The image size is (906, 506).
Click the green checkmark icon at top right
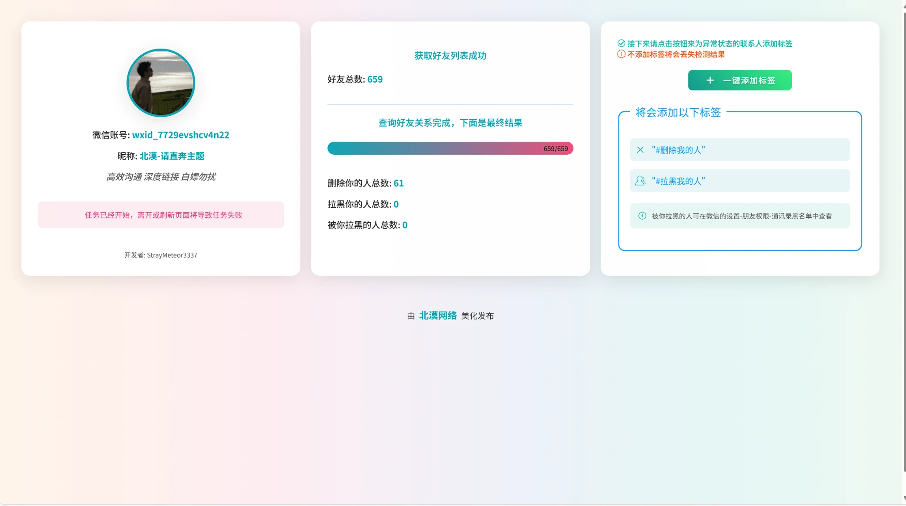click(x=621, y=43)
